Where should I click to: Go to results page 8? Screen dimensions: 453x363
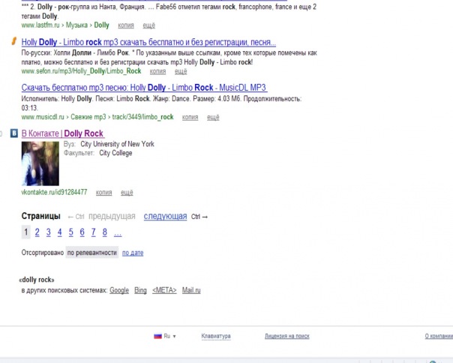pyautogui.click(x=104, y=232)
